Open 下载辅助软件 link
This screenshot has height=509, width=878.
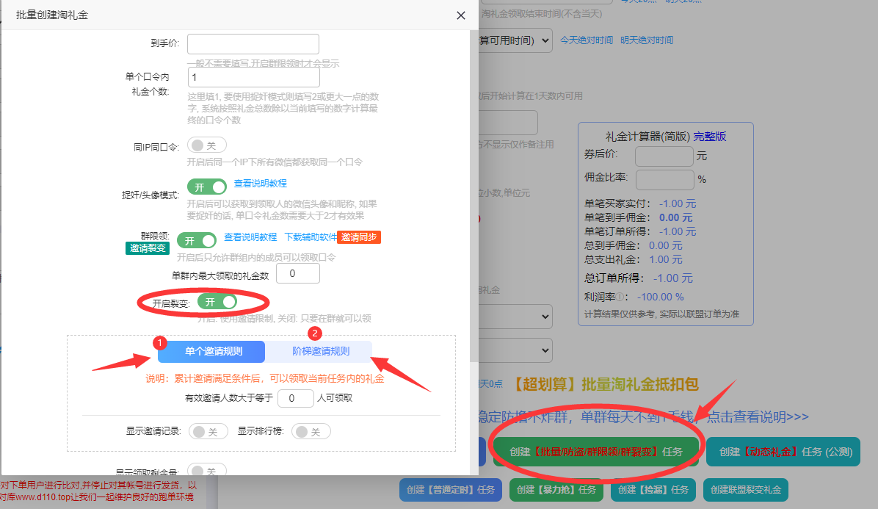[x=311, y=237]
